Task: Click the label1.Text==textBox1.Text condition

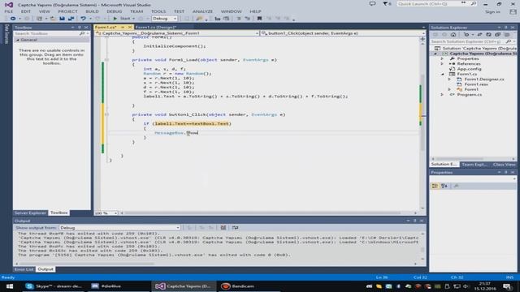Action: click(192, 123)
